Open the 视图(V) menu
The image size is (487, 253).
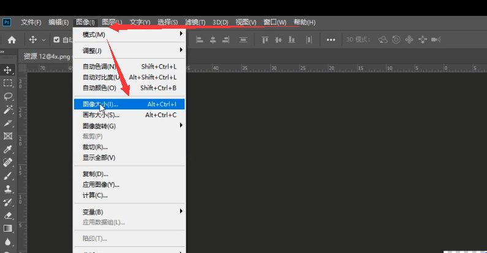(x=246, y=22)
